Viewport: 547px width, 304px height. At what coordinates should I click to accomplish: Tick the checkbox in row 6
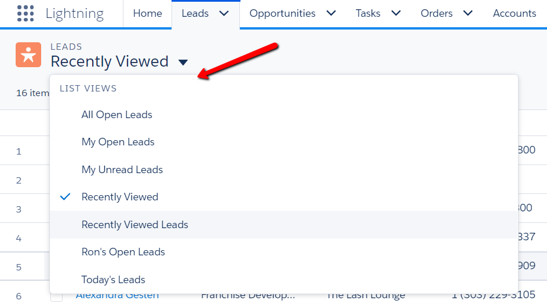[x=57, y=297]
